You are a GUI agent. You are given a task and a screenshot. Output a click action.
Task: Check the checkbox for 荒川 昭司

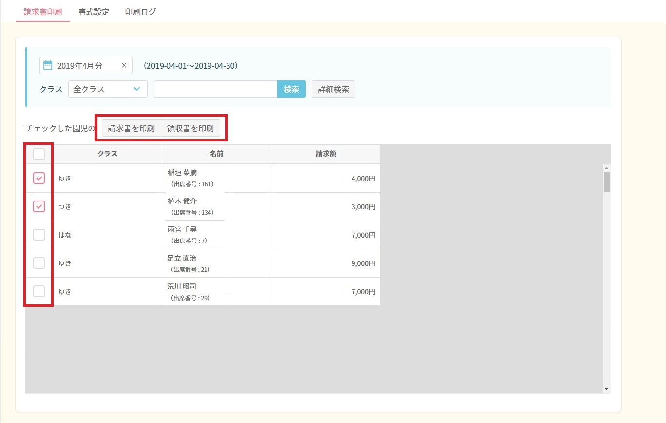(39, 291)
